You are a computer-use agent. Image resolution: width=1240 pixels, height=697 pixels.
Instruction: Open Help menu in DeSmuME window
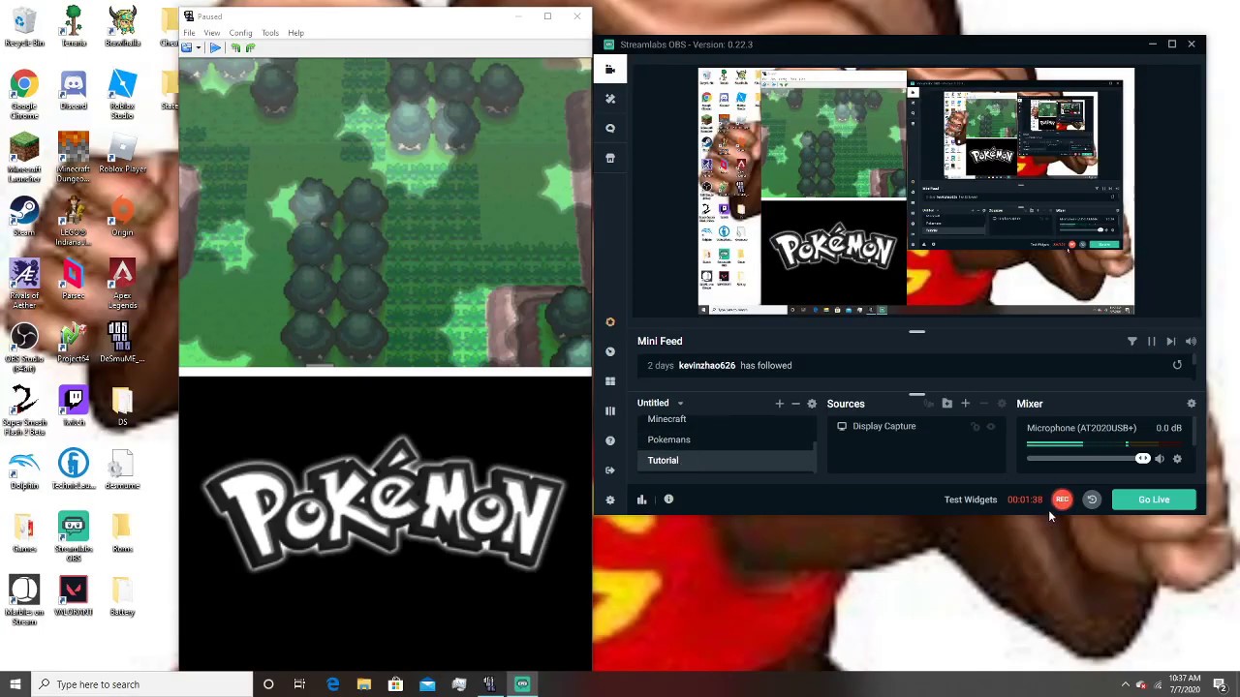(295, 33)
